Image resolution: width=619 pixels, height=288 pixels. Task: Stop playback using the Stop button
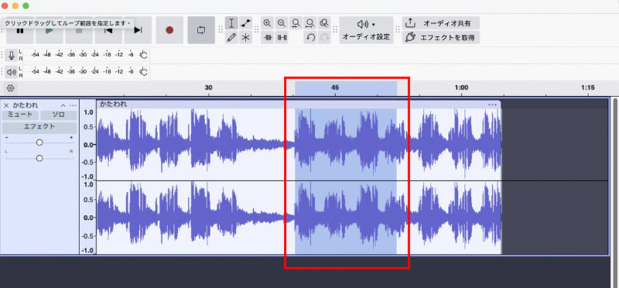[79, 31]
